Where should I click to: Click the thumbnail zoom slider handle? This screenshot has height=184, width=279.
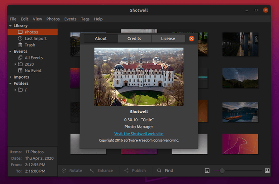222,170
